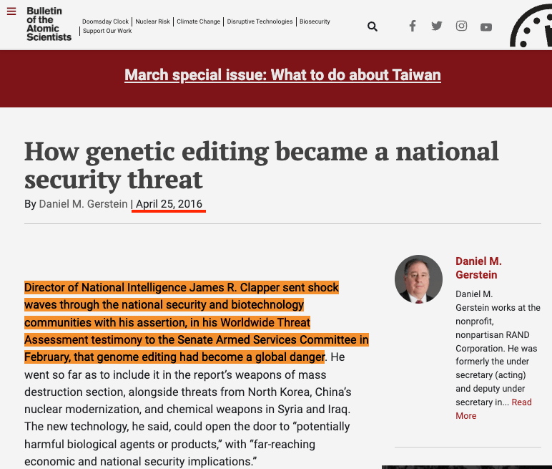This screenshot has width=552, height=469.
Task: Open Disruptive Technologies section
Action: click(x=260, y=21)
